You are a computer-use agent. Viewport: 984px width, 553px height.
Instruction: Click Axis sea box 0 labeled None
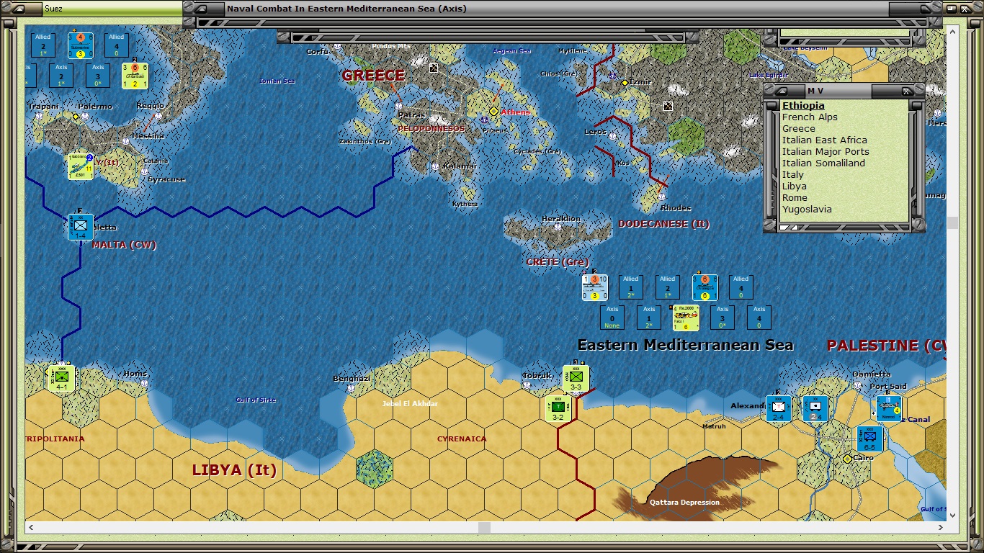point(612,318)
